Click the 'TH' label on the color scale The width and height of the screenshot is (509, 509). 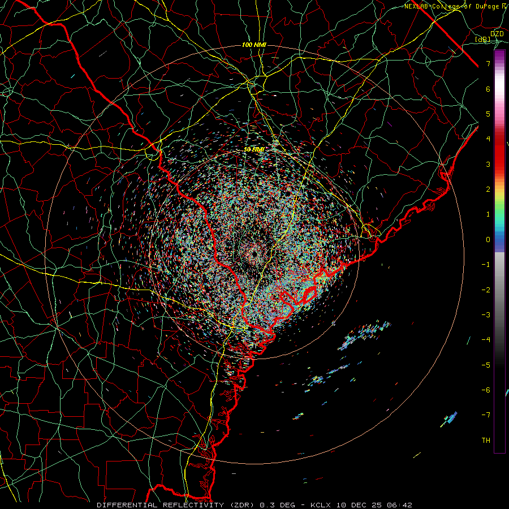486,441
